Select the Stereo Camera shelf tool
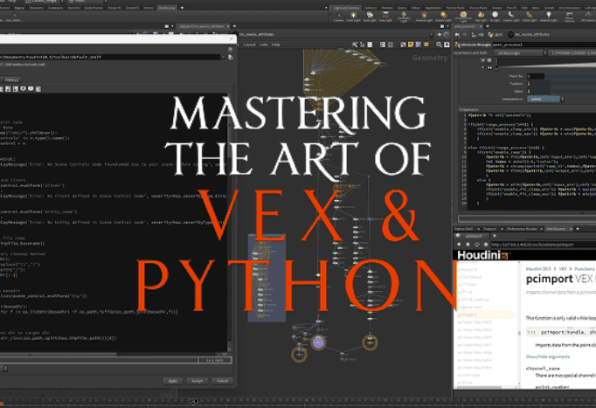 tap(570, 16)
